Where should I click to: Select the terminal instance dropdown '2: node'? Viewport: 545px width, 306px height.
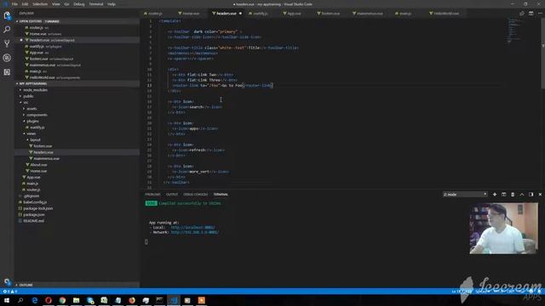[x=465, y=195]
